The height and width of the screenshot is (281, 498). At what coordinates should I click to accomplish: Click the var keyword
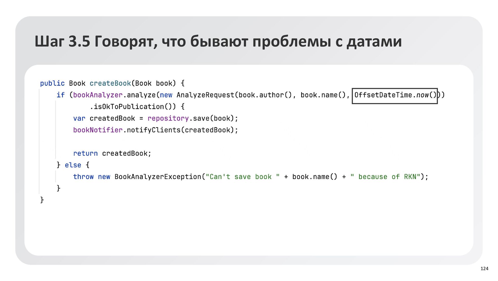click(79, 118)
